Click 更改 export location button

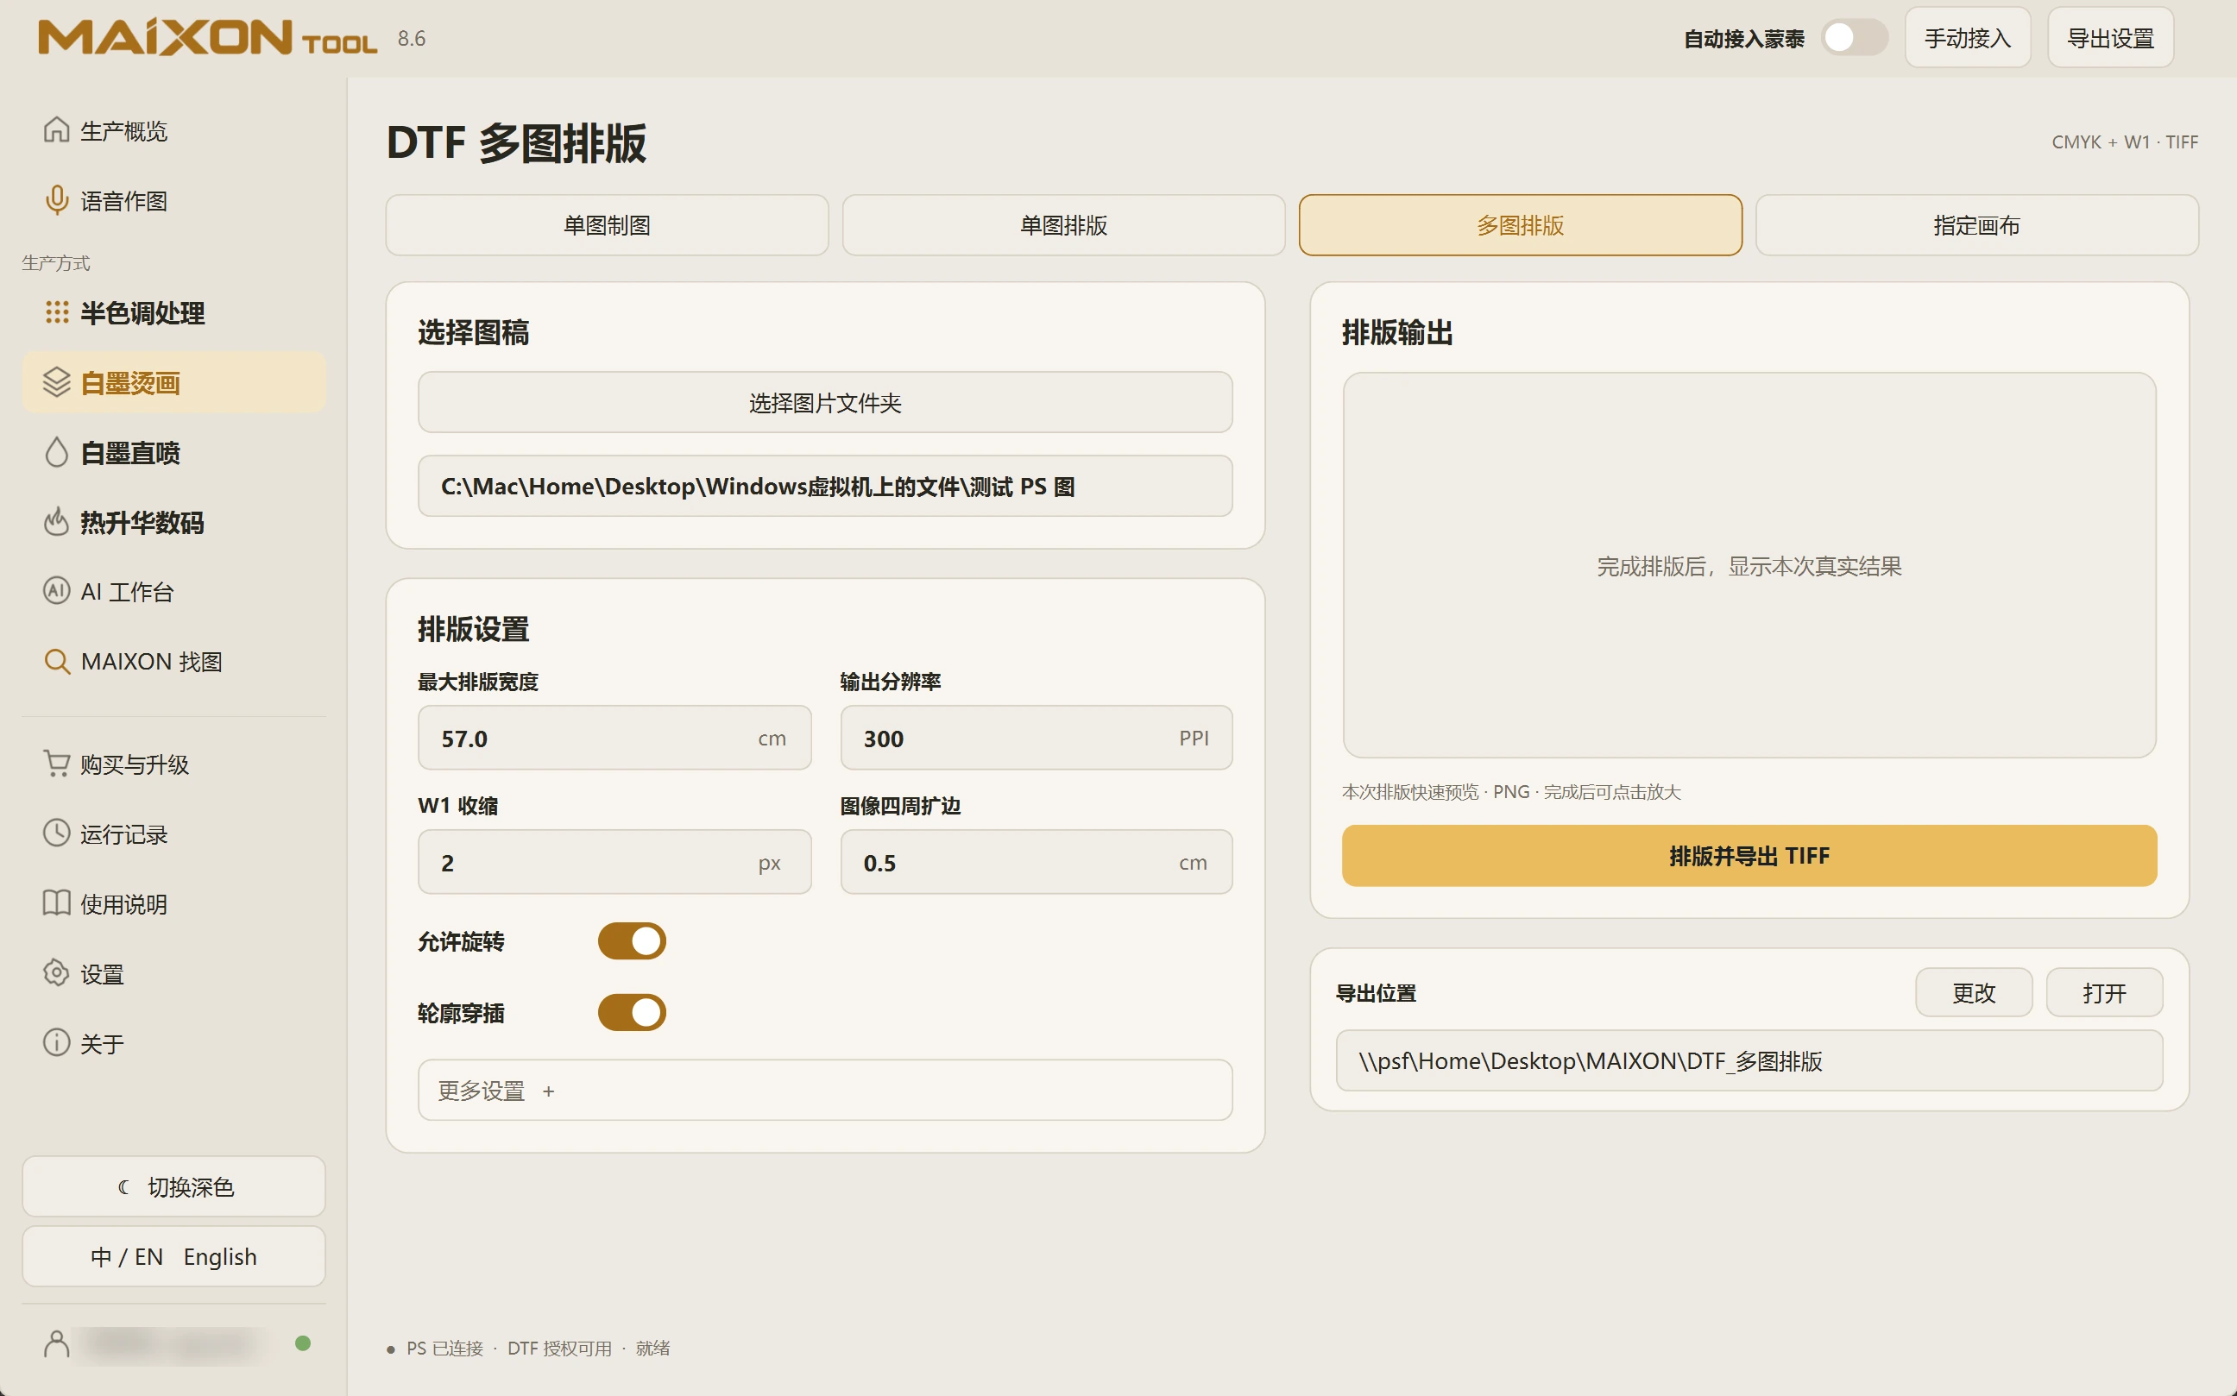click(1974, 992)
